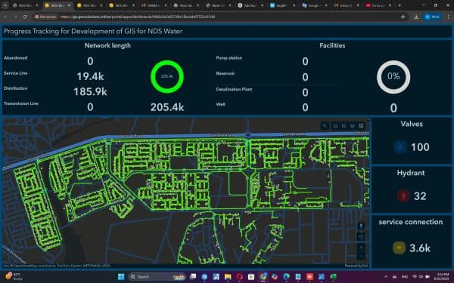Open the Windows Start menu
The image size is (454, 283).
coord(121,277)
